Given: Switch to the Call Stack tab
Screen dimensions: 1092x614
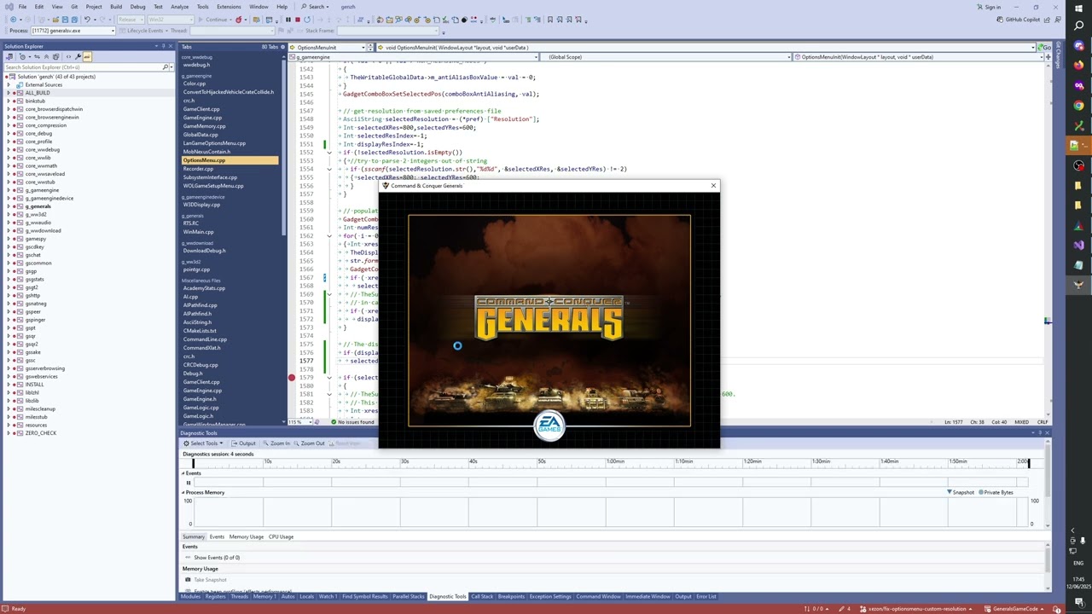Looking at the screenshot, I should pyautogui.click(x=482, y=596).
